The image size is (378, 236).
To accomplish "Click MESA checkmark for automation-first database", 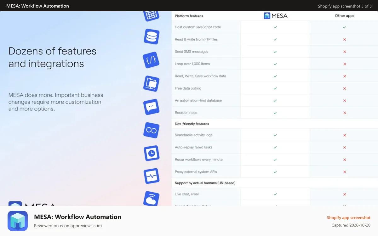I will pos(275,101).
